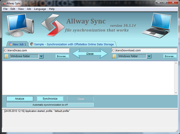Click the Allway Sync title bar icon
The width and height of the screenshot is (180, 134).
pyautogui.click(x=4, y=3)
